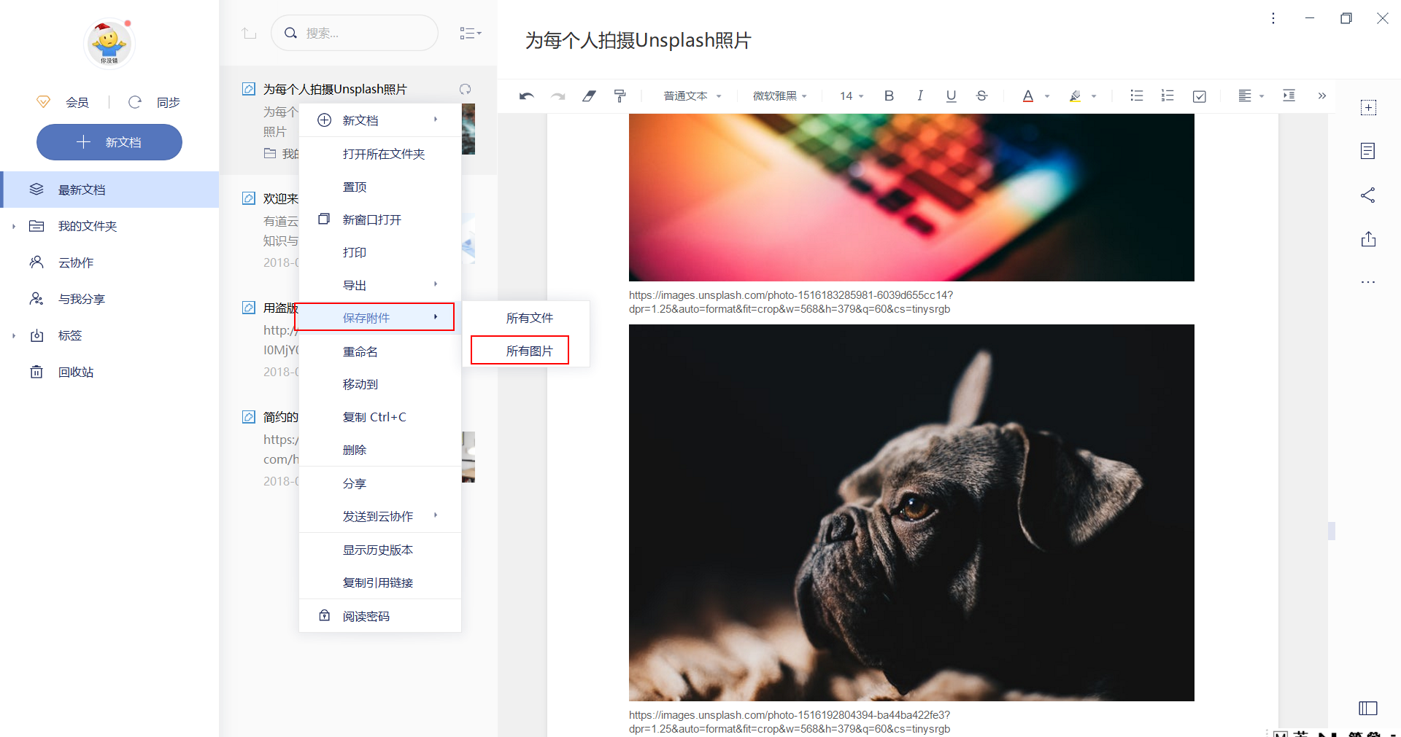Toggle strikethrough formatting

981,95
